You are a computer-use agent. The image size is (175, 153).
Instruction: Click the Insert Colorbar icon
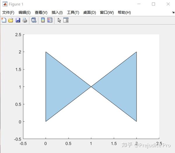[x=43, y=20]
